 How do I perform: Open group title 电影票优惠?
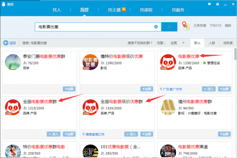189,56
